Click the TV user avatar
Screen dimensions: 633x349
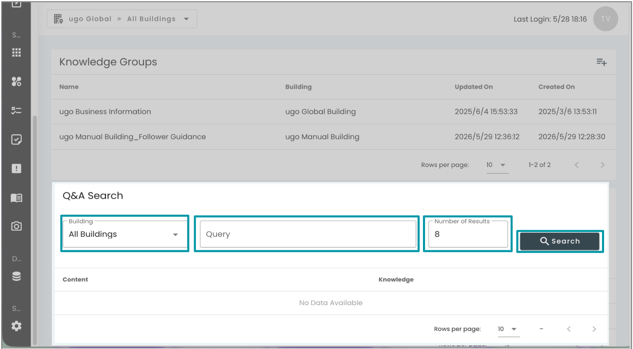click(605, 19)
